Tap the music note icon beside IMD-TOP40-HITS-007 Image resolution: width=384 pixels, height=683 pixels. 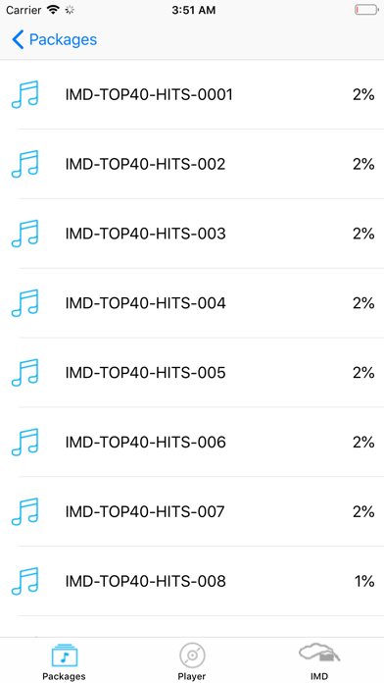[24, 511]
